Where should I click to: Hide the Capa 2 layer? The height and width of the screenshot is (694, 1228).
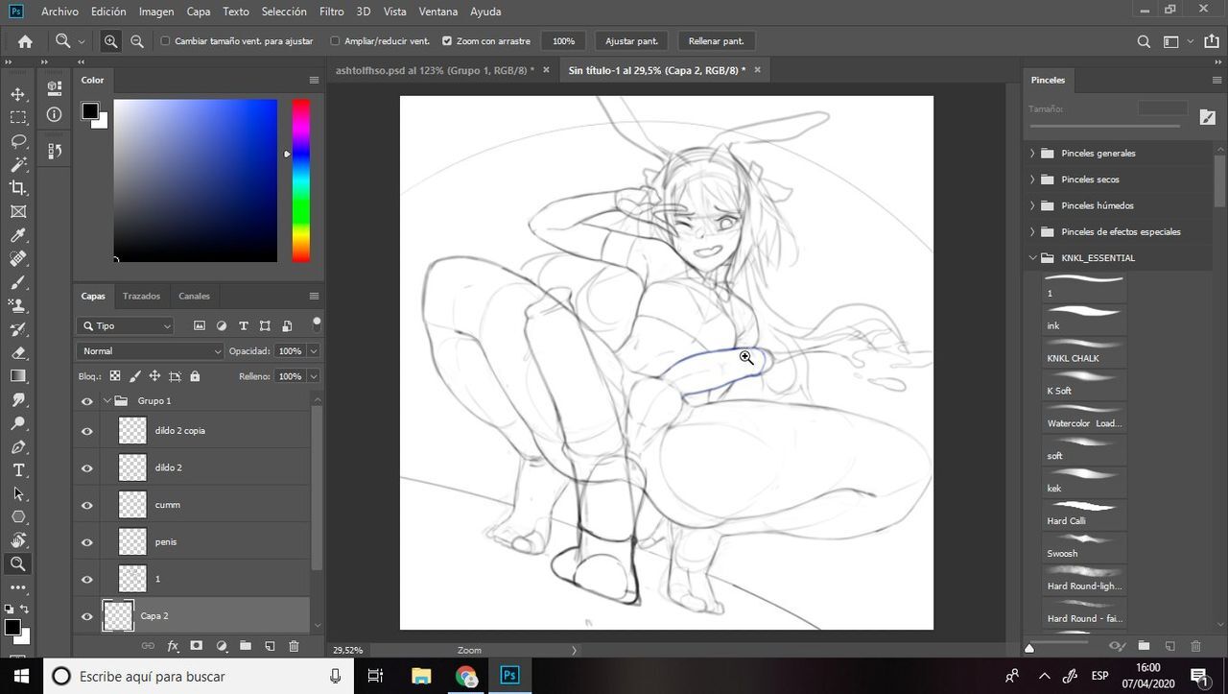tap(87, 616)
